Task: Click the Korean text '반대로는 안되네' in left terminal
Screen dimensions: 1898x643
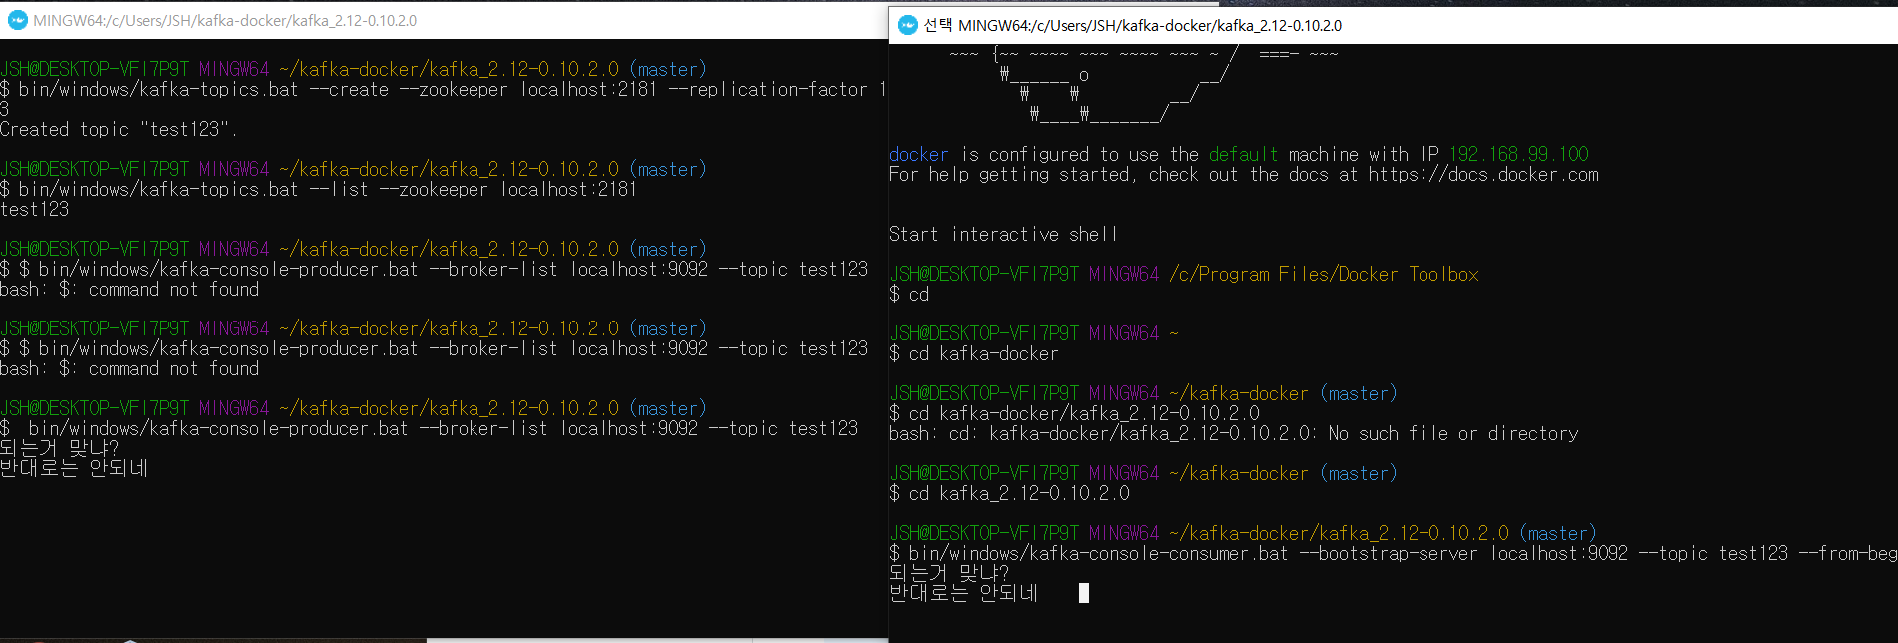Action: [x=74, y=468]
